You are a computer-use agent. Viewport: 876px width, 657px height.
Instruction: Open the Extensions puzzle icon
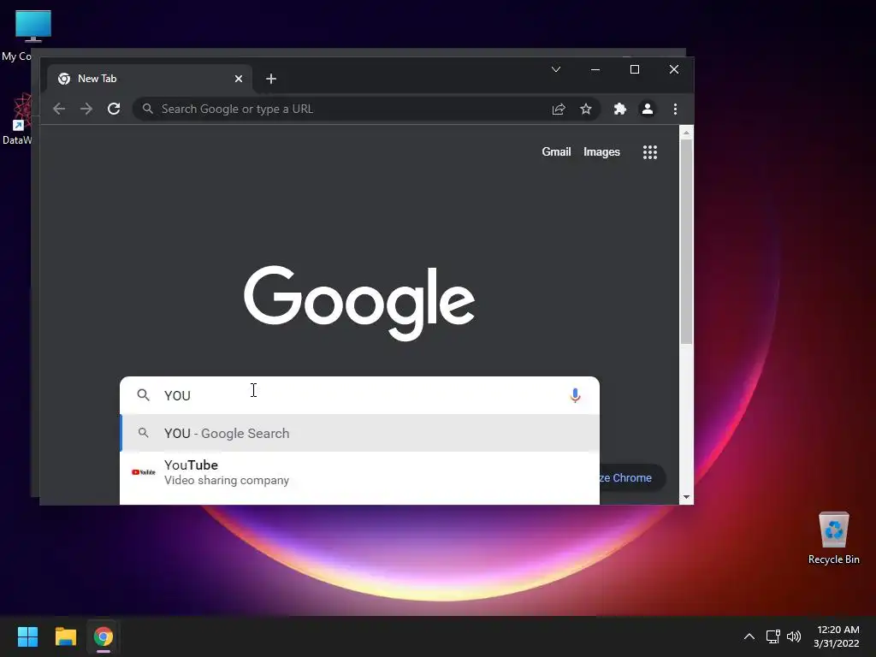[620, 109]
